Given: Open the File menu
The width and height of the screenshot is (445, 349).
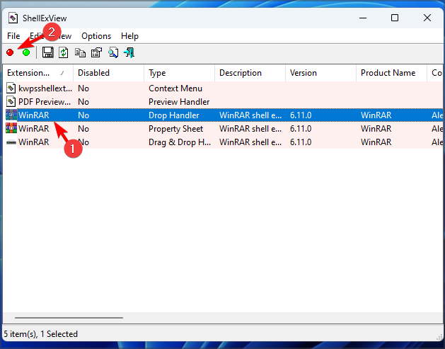Looking at the screenshot, I should (x=13, y=36).
